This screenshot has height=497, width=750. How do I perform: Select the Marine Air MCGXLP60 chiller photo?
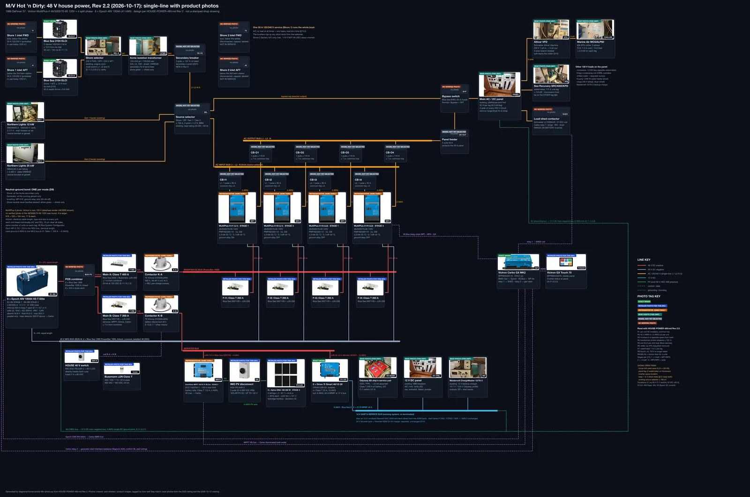coord(595,30)
